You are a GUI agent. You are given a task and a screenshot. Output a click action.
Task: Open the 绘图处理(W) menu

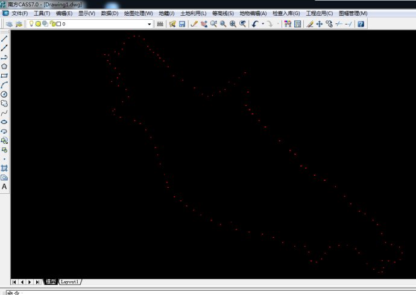click(138, 13)
